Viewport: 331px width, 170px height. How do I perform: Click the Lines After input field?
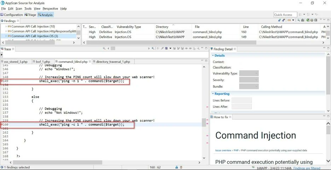coord(242,106)
